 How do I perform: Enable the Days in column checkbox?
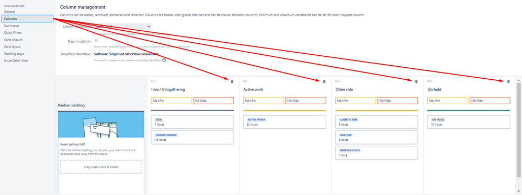click(x=96, y=40)
